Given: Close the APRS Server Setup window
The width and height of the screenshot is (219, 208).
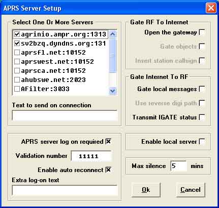Looking at the screenshot, I should pos(211,8).
